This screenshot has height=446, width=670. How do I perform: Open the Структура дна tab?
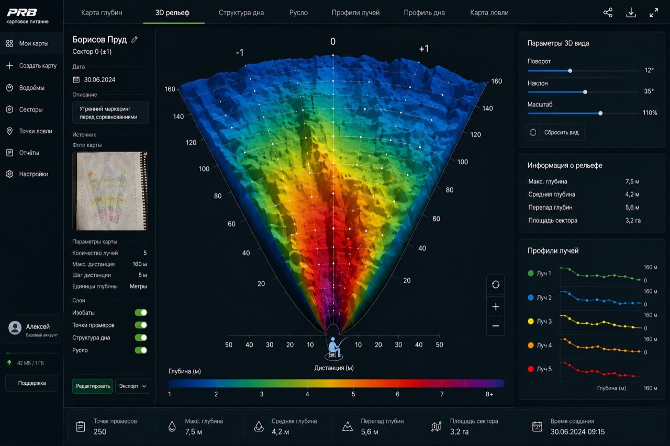(x=241, y=13)
